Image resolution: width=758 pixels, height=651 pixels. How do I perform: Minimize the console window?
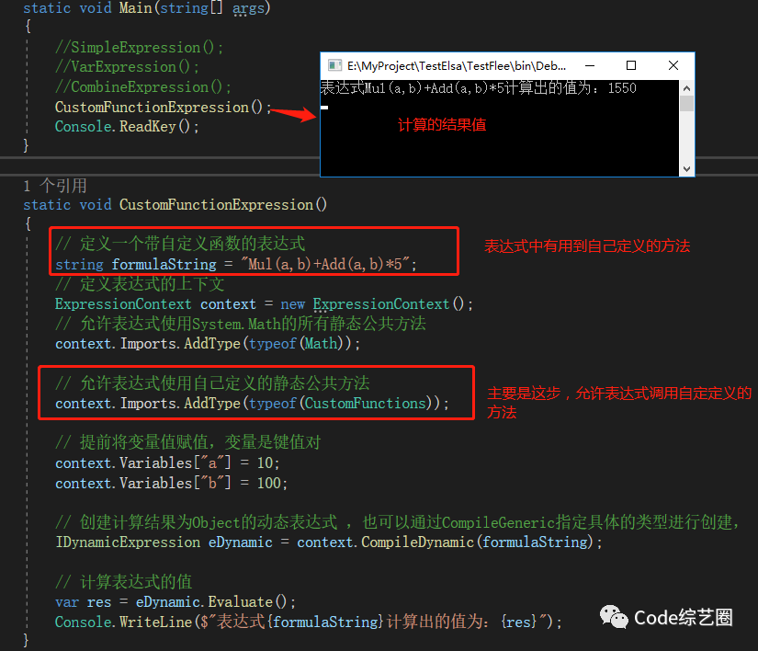588,65
